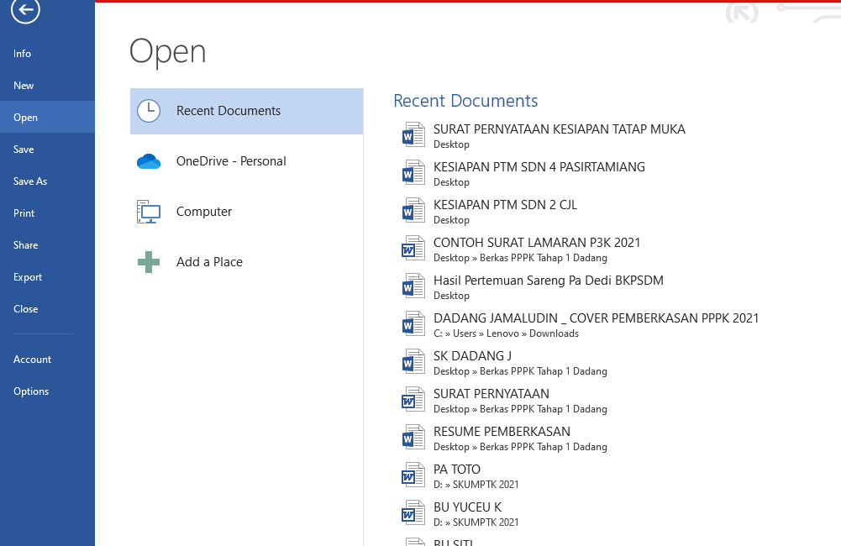This screenshot has height=546, width=841.
Task: Open Hasil Pertemuan Sareng Pa Dedi BKPSDM
Action: 548,281
